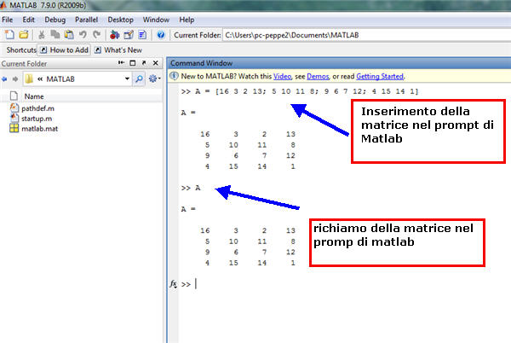The width and height of the screenshot is (511, 343).
Task: Go back in folder history
Action: 4,79
